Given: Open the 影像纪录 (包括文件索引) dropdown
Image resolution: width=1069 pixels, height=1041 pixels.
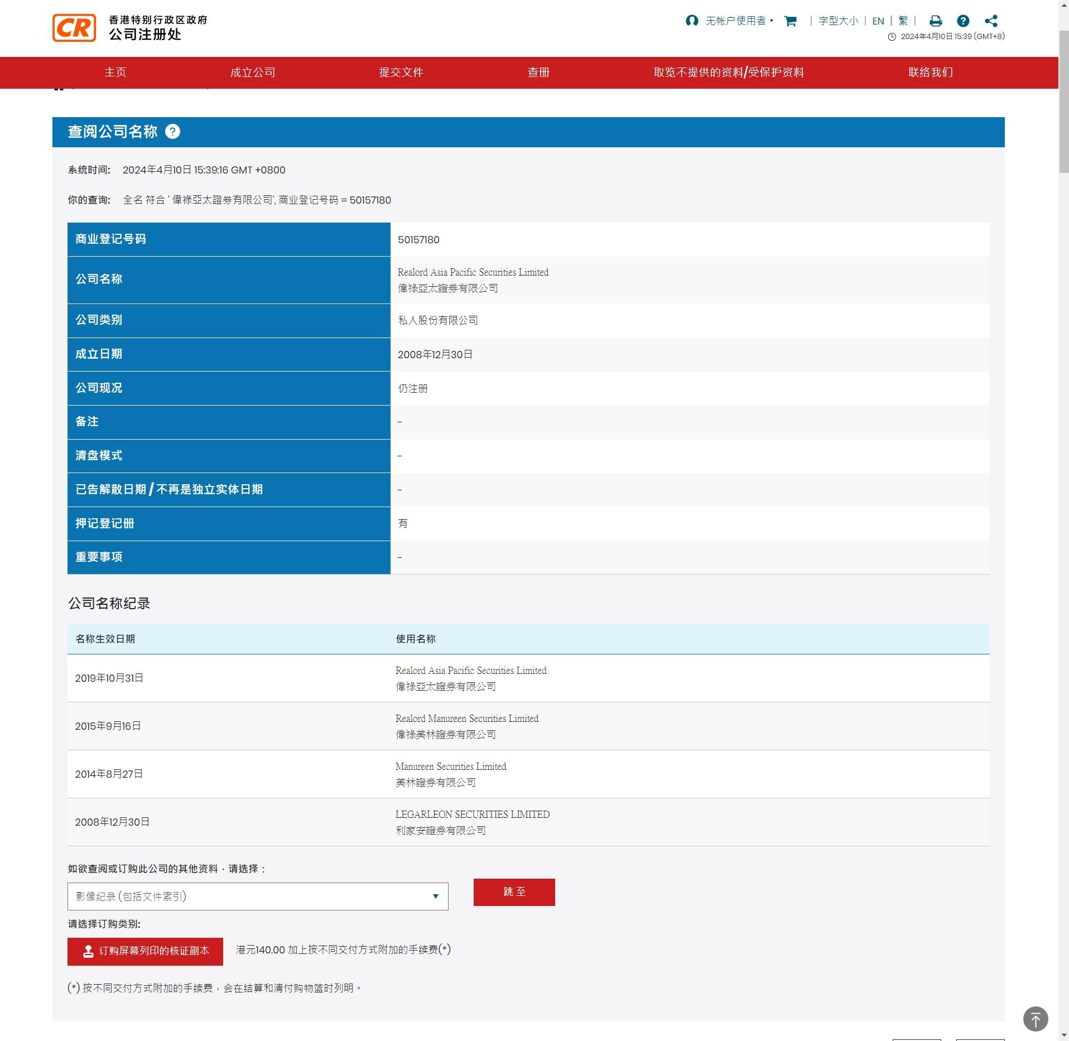Looking at the screenshot, I should click(x=258, y=897).
